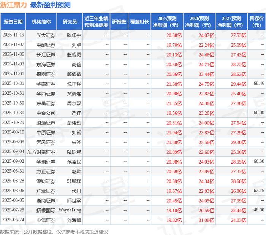
Task: Click the 东方财富证券 institution cell
Action: [41, 152]
